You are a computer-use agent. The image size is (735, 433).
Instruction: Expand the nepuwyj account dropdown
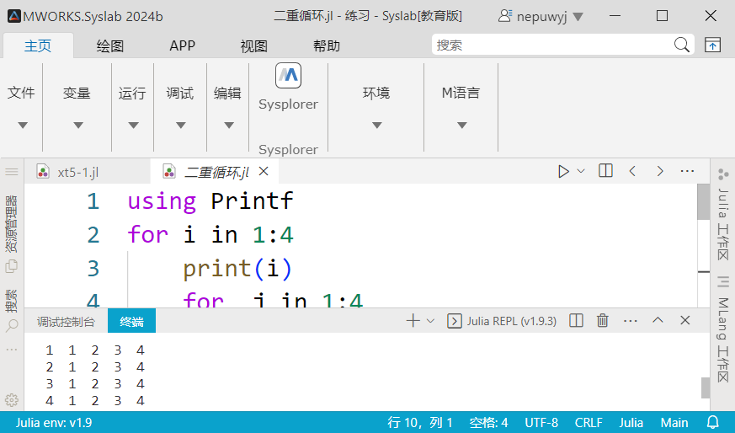point(578,17)
